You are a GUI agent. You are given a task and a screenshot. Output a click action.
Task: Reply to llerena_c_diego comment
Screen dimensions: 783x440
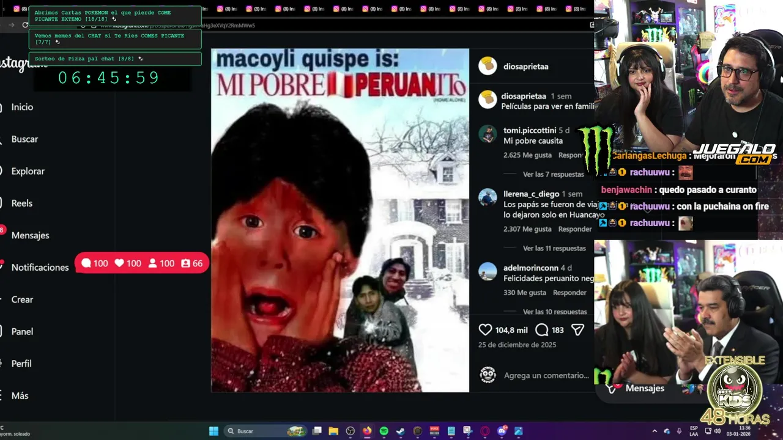(574, 229)
